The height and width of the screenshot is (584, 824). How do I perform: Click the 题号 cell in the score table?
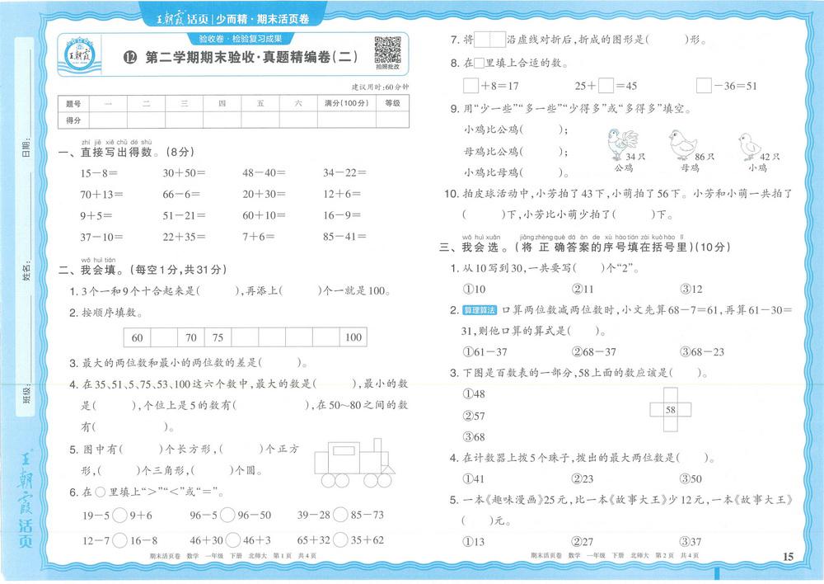(x=73, y=104)
